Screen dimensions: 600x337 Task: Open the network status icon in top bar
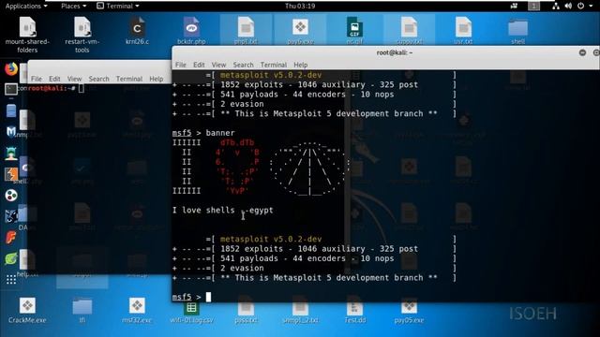coord(556,6)
